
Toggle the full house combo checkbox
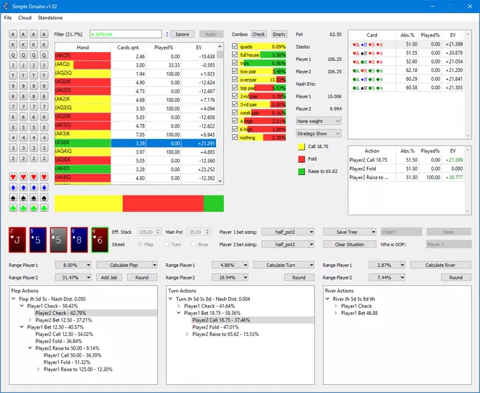(x=235, y=55)
